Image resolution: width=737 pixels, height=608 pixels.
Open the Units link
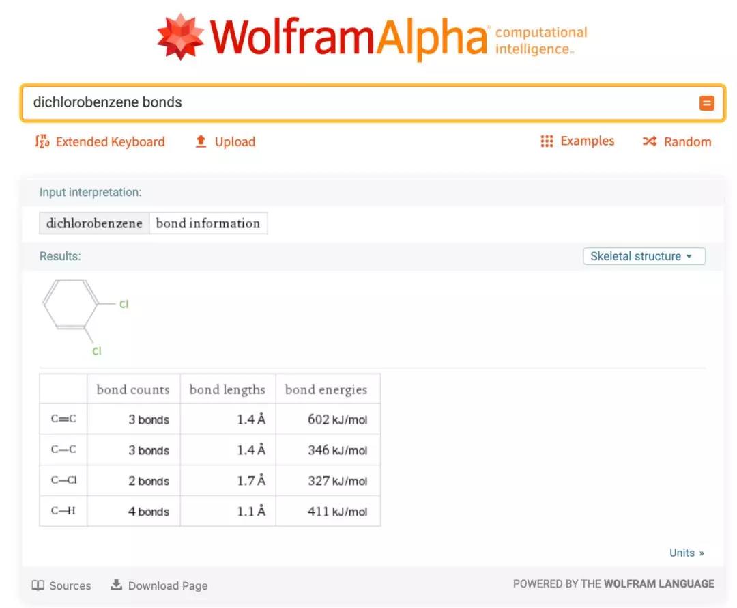click(687, 553)
